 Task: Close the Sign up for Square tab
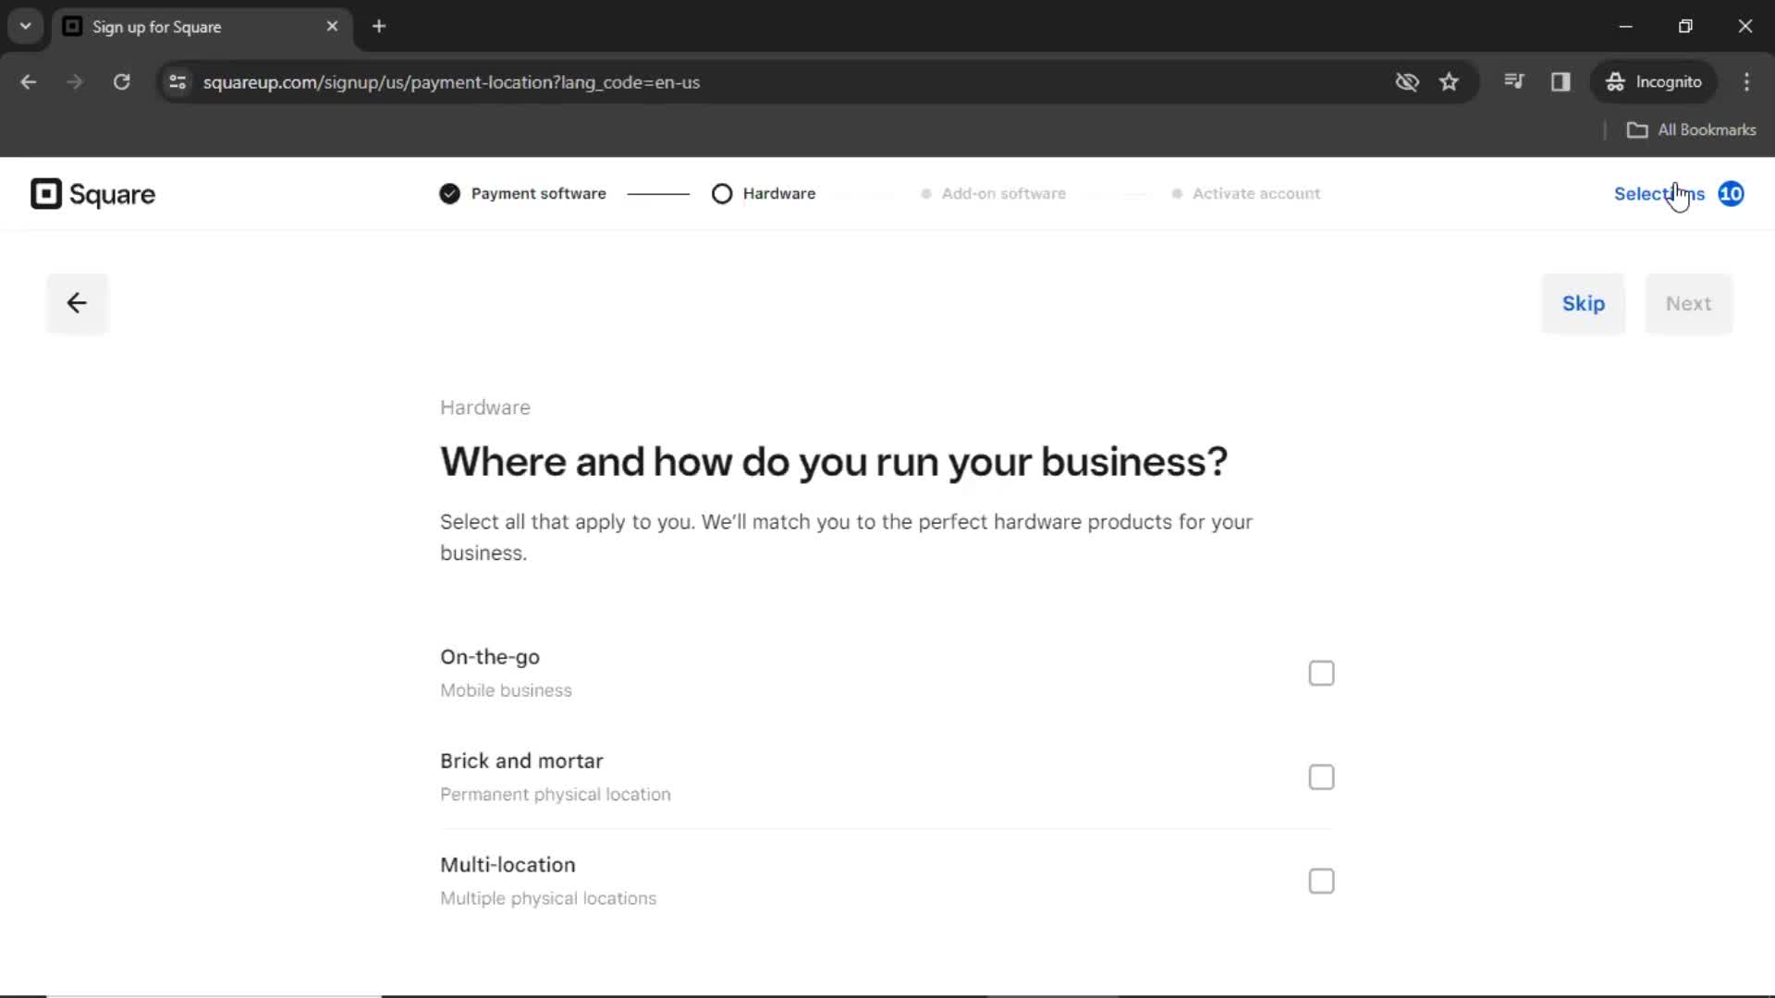(332, 27)
